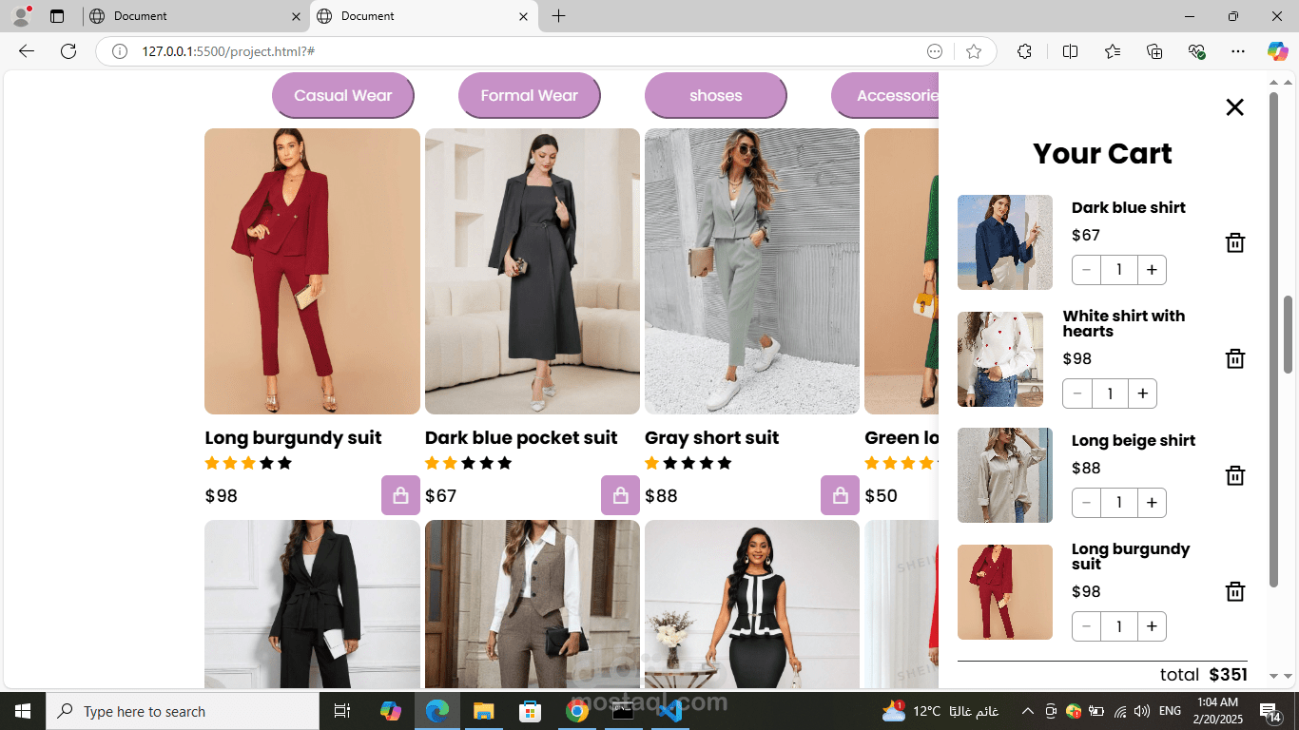Open a new browser tab

coord(558,16)
